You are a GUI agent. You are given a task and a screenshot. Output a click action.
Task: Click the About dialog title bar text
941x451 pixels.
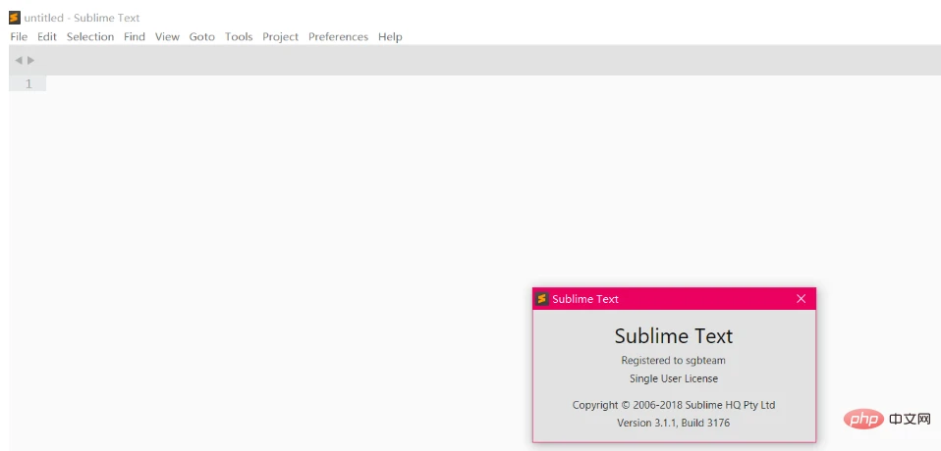(x=585, y=299)
